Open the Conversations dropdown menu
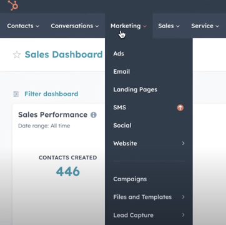Viewport: 226px width, 225px height. pos(75,26)
